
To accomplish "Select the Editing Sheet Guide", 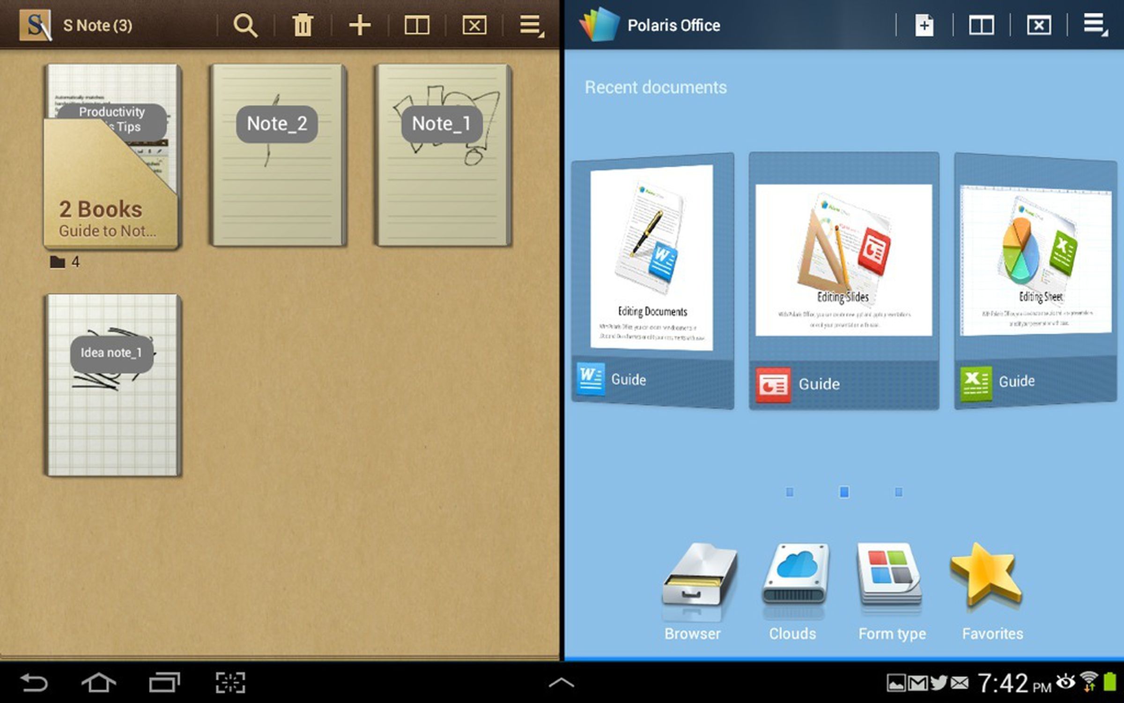I will coord(1036,276).
